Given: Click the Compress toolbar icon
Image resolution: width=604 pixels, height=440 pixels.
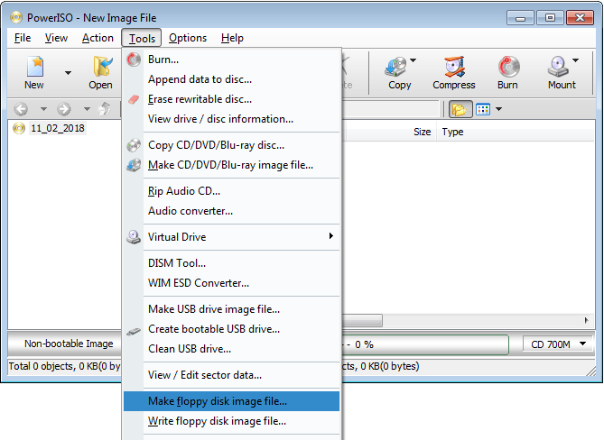Looking at the screenshot, I should (454, 66).
